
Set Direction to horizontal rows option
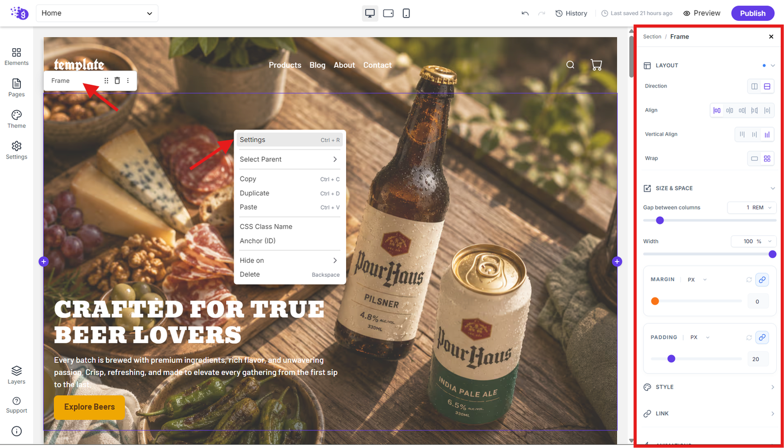[767, 86]
